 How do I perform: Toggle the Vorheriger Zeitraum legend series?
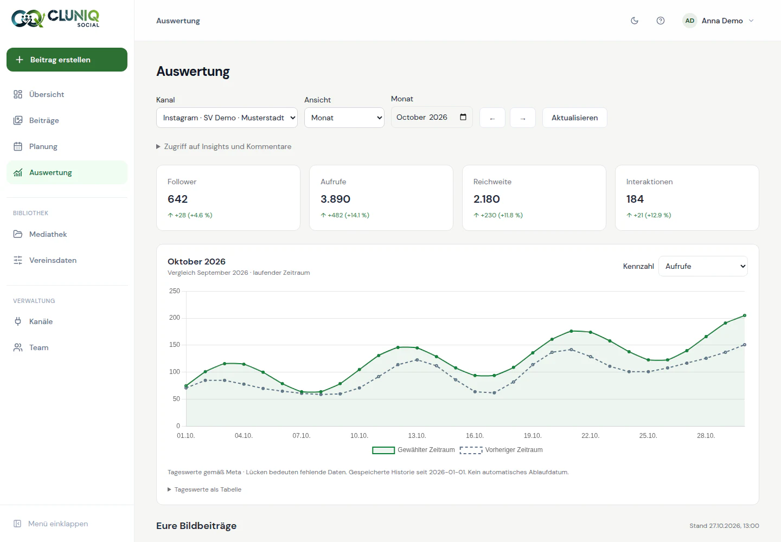pos(501,450)
